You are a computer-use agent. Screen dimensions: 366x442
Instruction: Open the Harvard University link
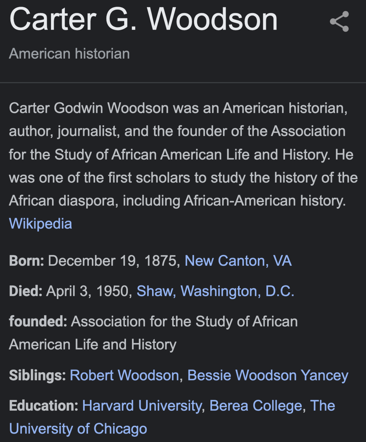click(x=142, y=406)
